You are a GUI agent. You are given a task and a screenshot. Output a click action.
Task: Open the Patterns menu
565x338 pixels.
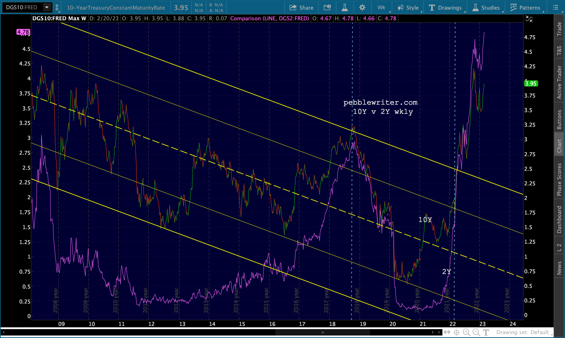526,7
